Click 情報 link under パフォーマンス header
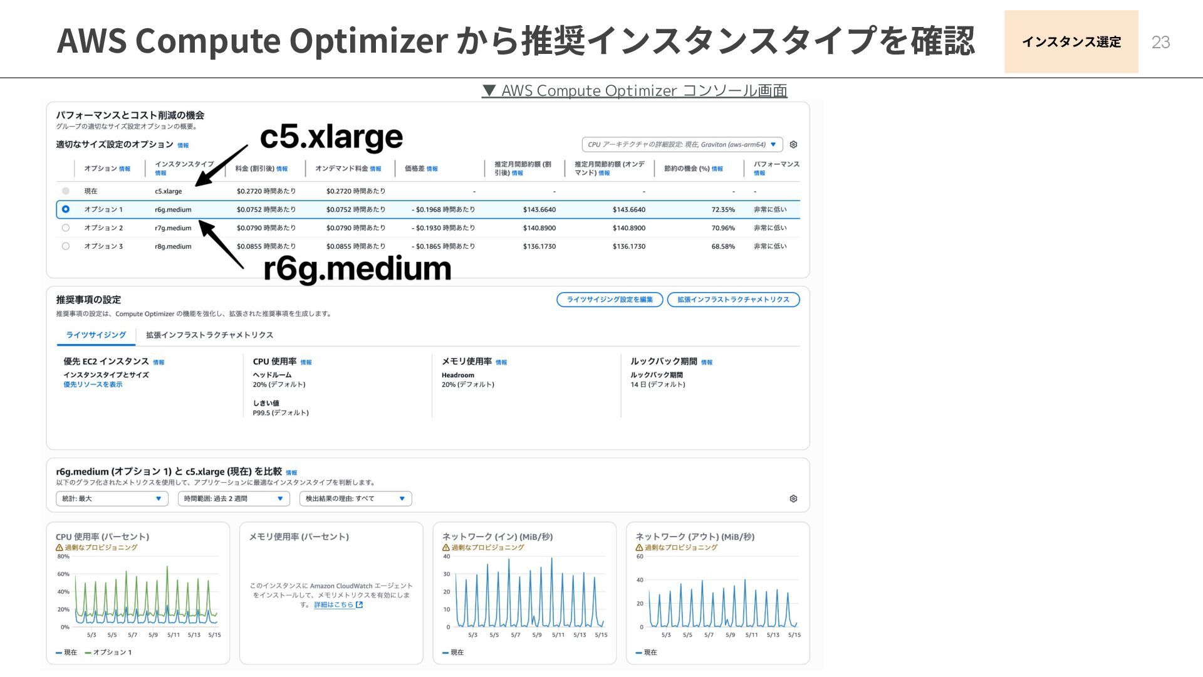This screenshot has width=1203, height=677. [x=759, y=174]
